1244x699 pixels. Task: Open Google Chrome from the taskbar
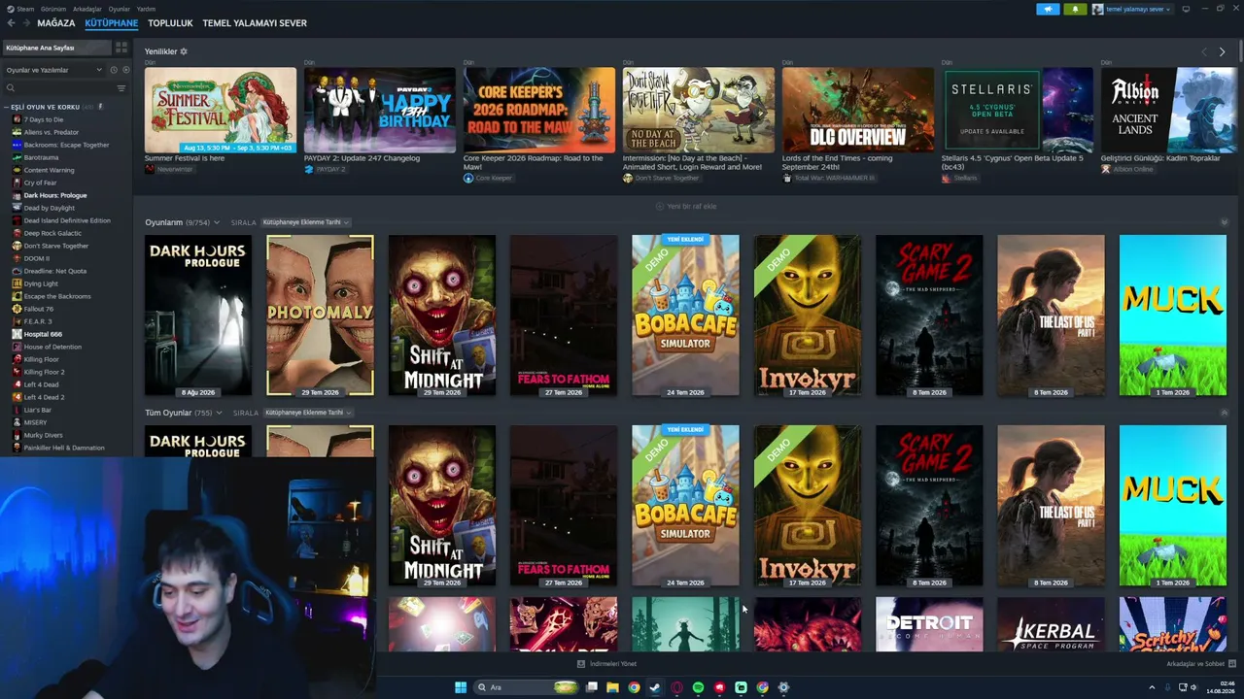point(634,687)
